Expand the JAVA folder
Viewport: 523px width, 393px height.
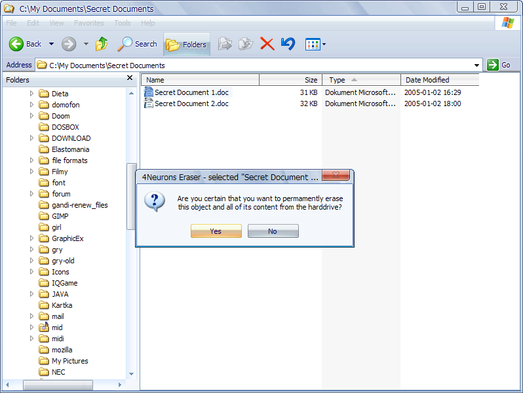pos(31,294)
